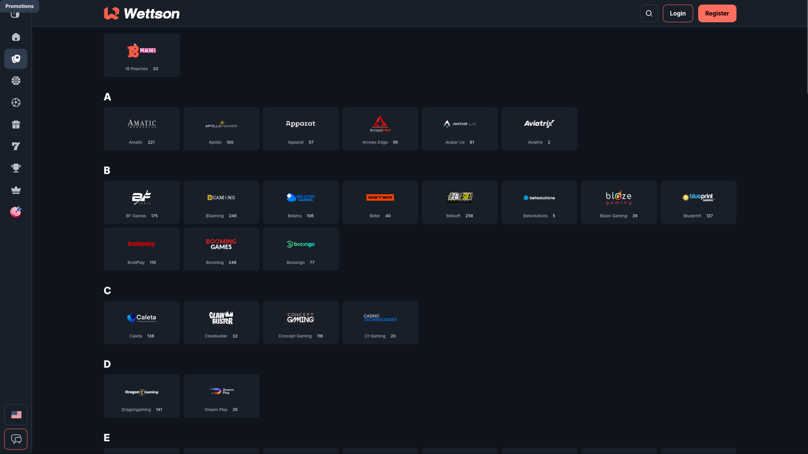Select the Apollo Games provider card
Image resolution: width=808 pixels, height=454 pixels.
click(221, 129)
